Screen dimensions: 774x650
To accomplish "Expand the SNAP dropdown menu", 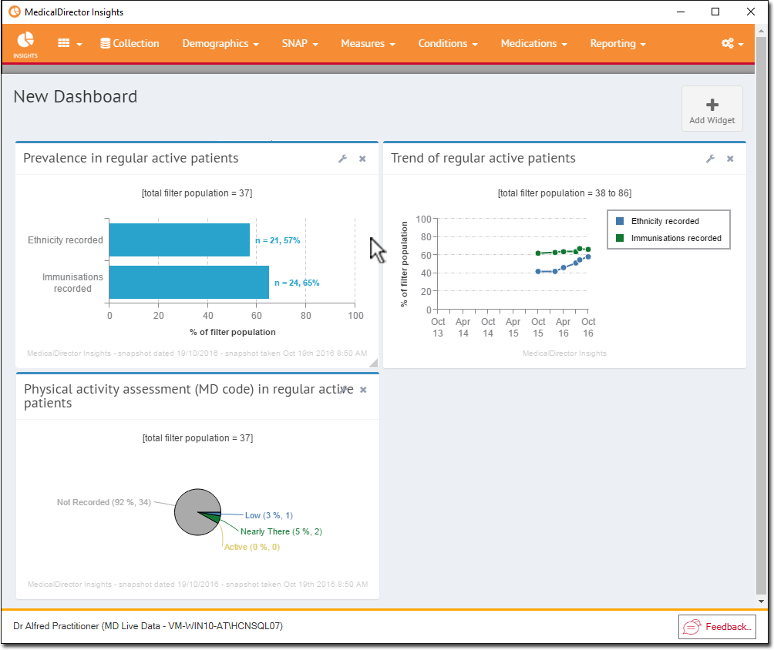I will (x=300, y=44).
